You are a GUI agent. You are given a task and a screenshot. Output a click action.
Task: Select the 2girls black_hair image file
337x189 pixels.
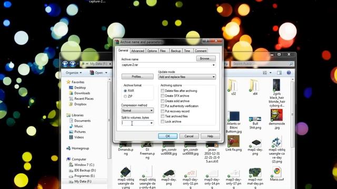276,85
